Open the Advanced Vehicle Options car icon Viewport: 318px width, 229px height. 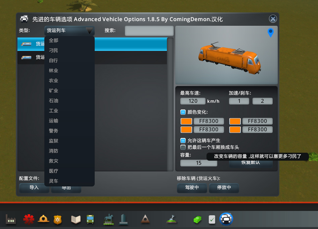226,219
